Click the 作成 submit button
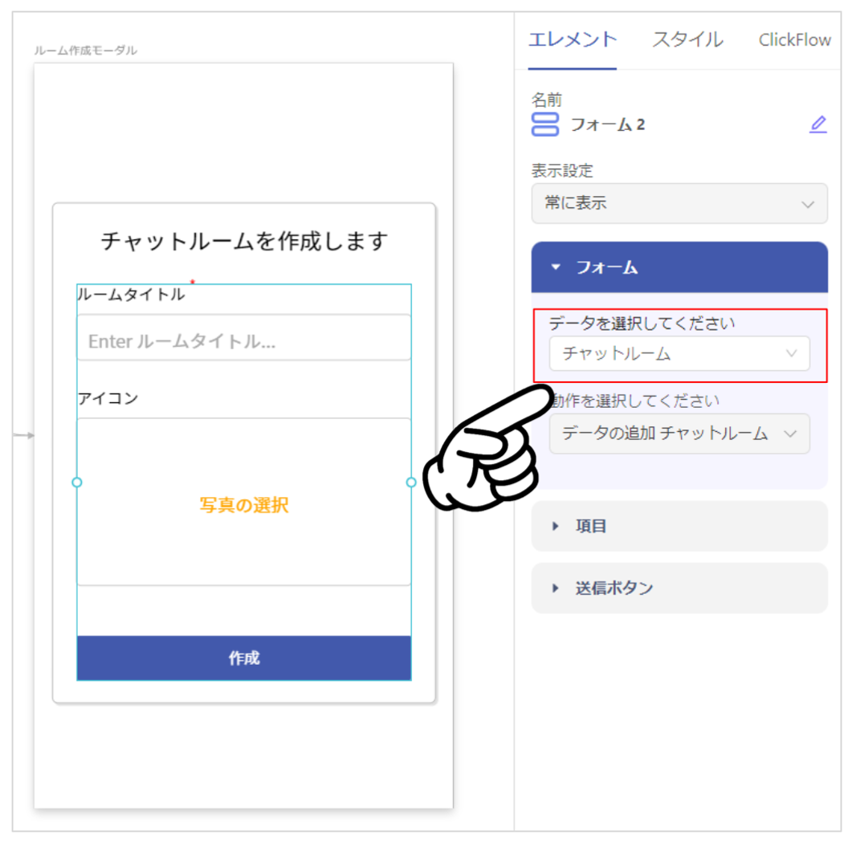 [244, 658]
